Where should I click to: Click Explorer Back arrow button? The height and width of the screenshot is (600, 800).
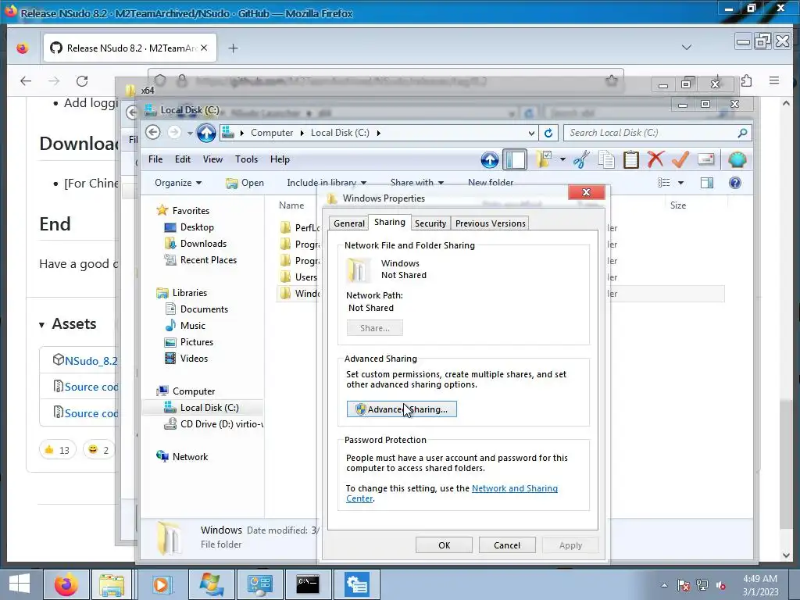click(x=152, y=133)
